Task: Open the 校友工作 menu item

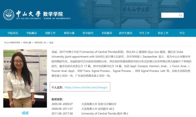Action: pos(163,33)
